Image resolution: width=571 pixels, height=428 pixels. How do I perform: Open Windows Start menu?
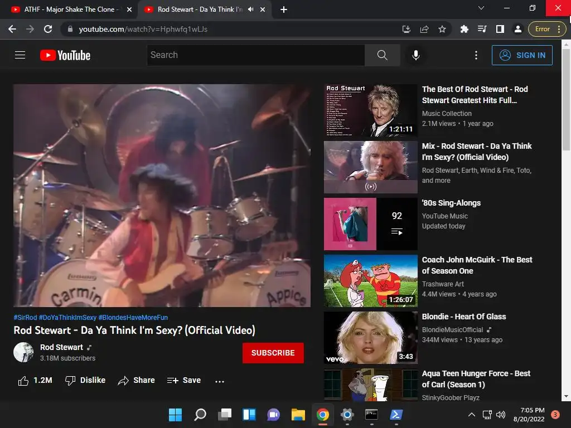pyautogui.click(x=175, y=415)
